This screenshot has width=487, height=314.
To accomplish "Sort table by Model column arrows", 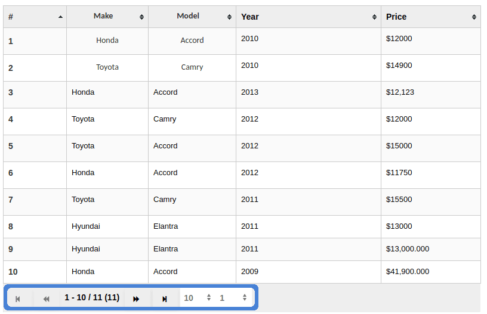I will [x=229, y=17].
